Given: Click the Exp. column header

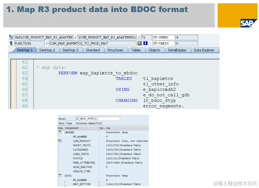Looking at the screenshot, I should pyautogui.click(x=61, y=128).
